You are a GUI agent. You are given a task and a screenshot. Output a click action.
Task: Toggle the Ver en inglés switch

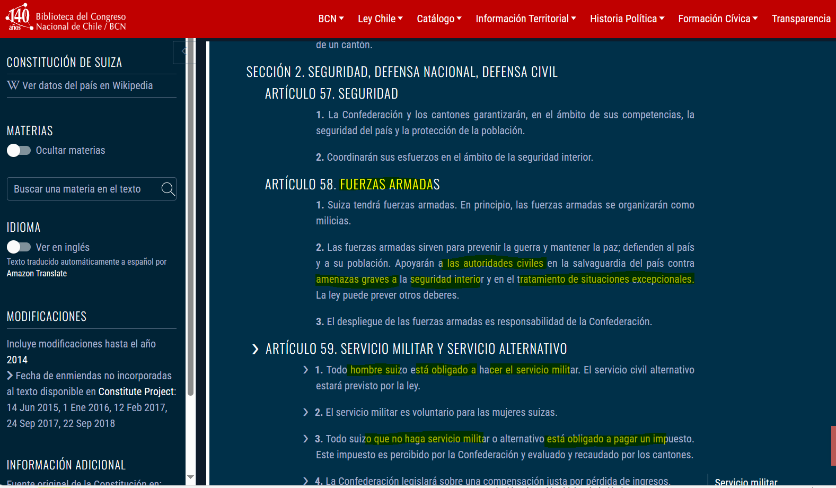(x=19, y=247)
